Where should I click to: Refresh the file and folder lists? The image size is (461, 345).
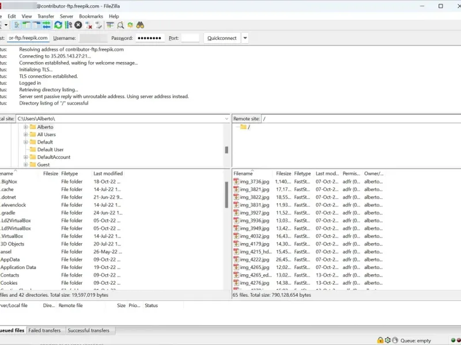coord(58,25)
